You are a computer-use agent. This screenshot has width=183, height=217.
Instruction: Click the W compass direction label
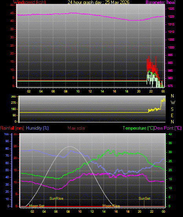tap(173, 103)
